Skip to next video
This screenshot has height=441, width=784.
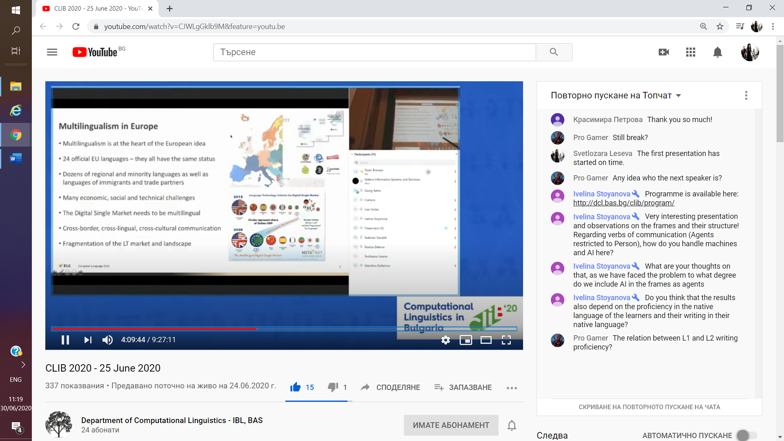point(88,340)
